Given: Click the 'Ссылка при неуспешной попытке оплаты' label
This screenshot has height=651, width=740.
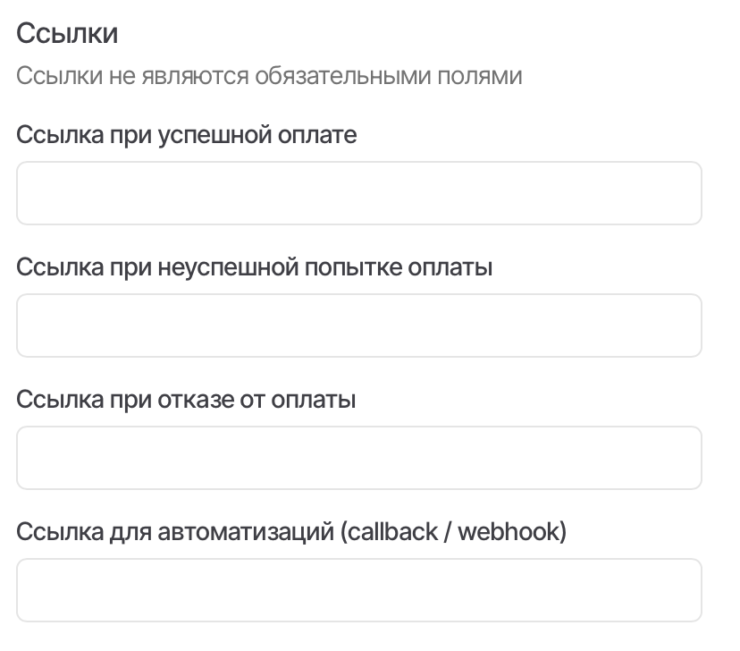Looking at the screenshot, I should 255,267.
